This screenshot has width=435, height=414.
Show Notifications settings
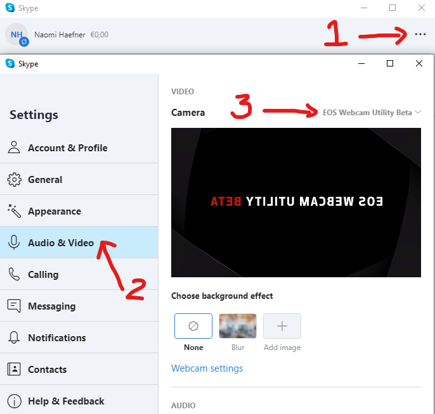pos(79,337)
